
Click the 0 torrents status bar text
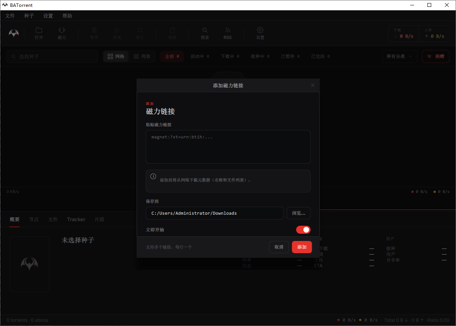(x=27, y=320)
